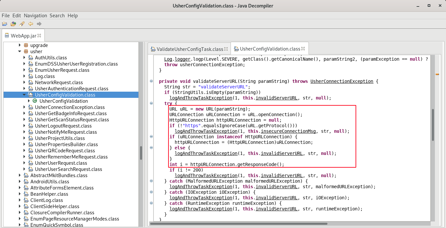Close the UsherConfigValidation.class tab
This screenshot has height=228, width=446.
[303, 49]
